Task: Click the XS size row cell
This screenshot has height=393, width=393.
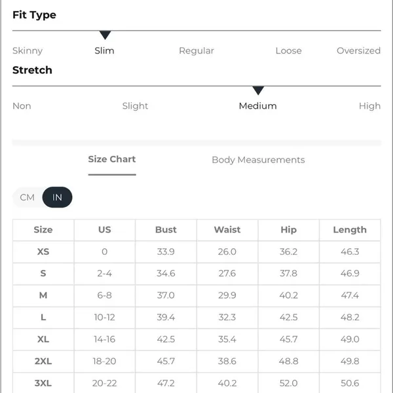Action: point(43,252)
